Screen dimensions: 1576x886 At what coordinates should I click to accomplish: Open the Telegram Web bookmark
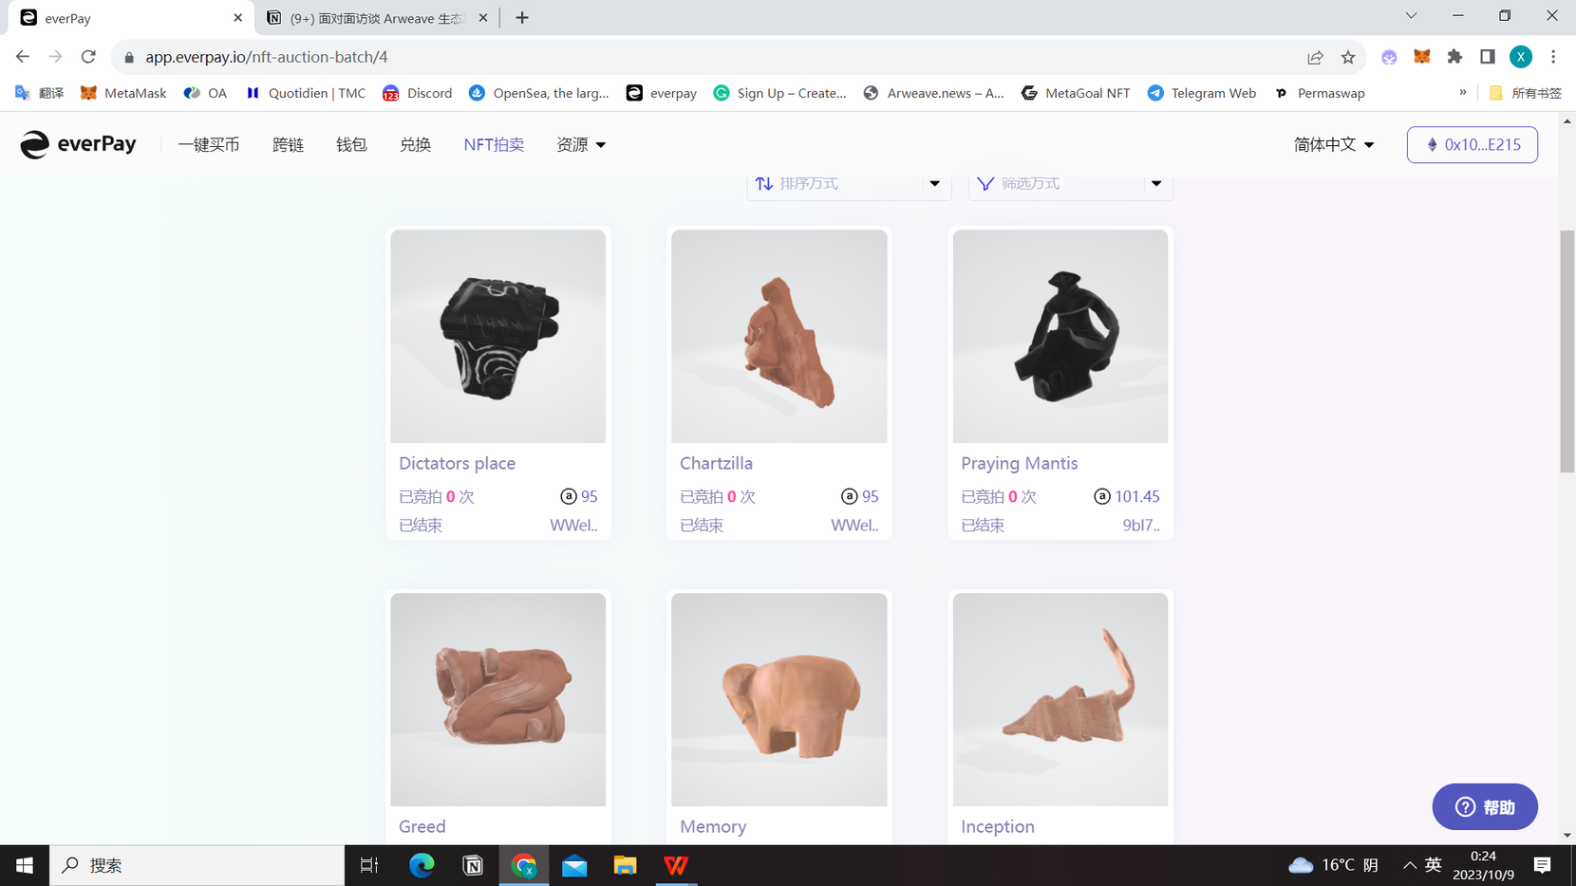click(1201, 93)
